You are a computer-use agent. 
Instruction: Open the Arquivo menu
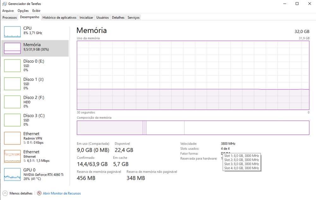[x=8, y=11]
